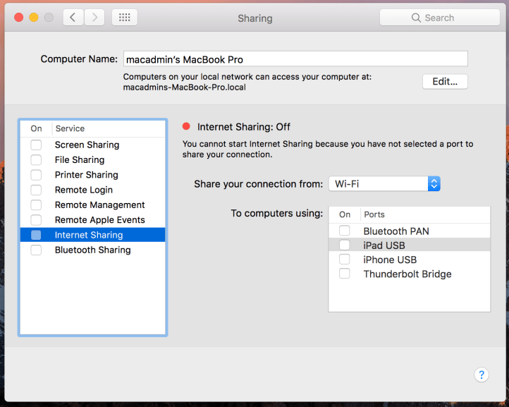Show all preferences grid icon
Screen dimensions: 509x407
tap(125, 18)
